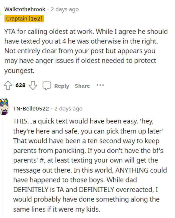Downvote the Walktothebrook comment

pos(33,86)
